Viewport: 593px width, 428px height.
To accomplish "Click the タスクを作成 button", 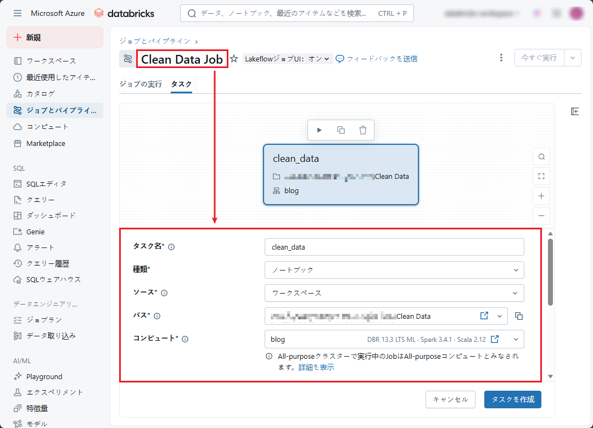I will tap(512, 399).
